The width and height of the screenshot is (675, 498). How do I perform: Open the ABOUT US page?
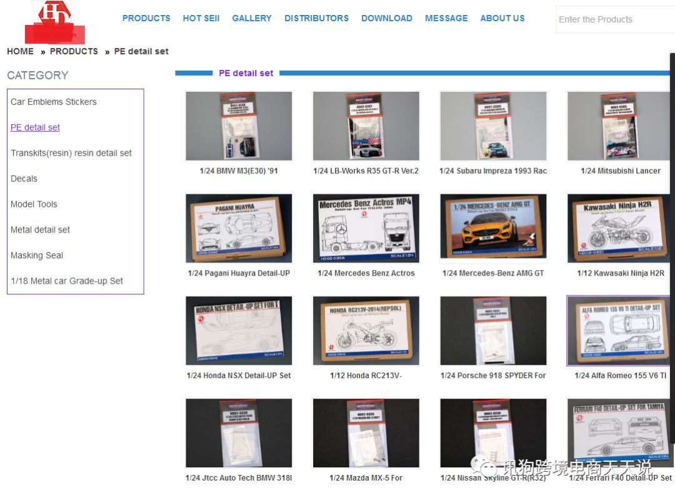click(x=502, y=19)
